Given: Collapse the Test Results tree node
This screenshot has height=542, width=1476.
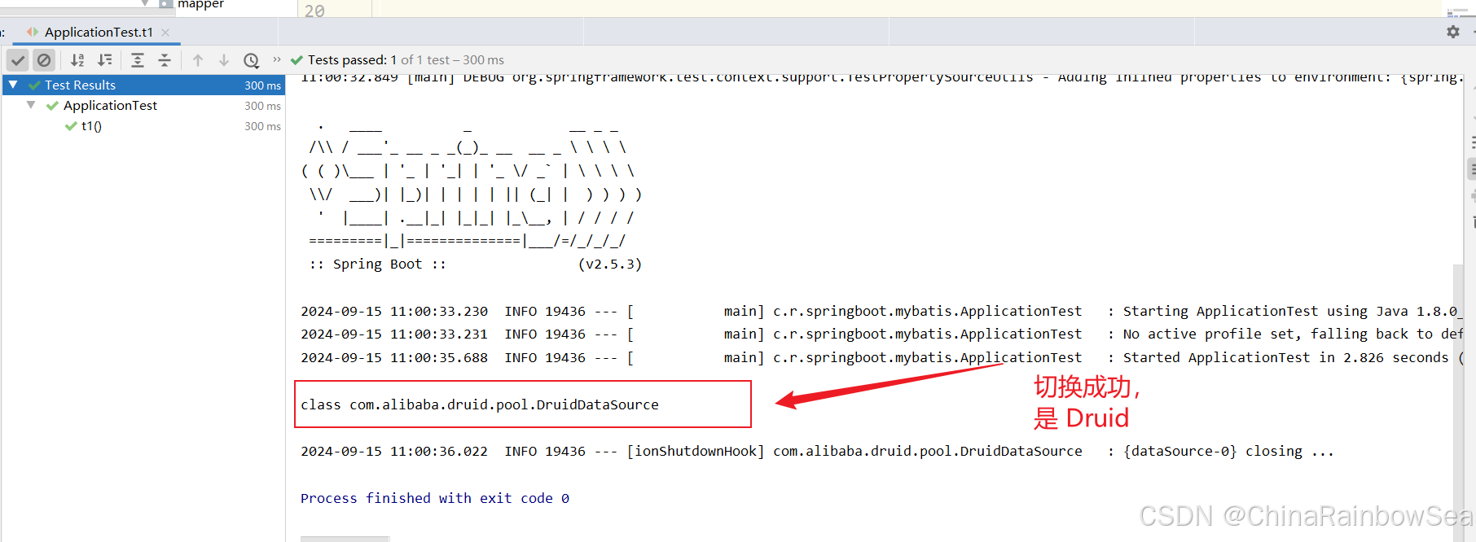Looking at the screenshot, I should click(x=14, y=85).
